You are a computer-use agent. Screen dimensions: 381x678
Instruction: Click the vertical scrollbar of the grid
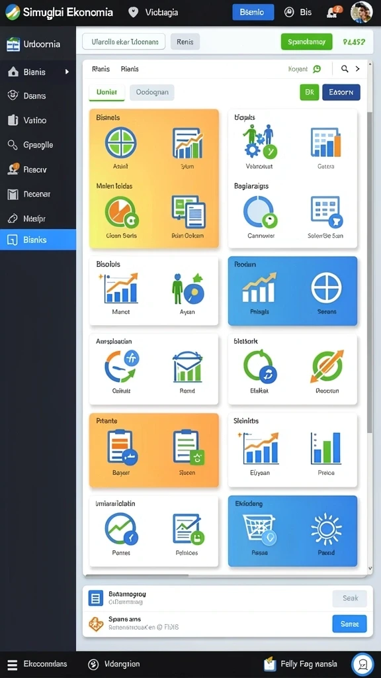[369, 272]
